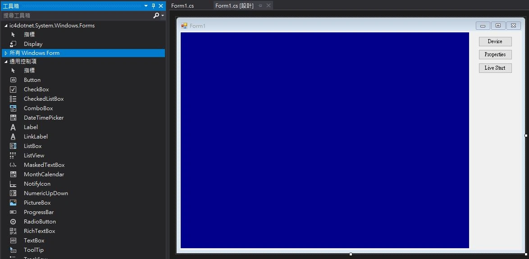
Task: Select the Display item under ic4dotnet
Action: click(x=33, y=44)
